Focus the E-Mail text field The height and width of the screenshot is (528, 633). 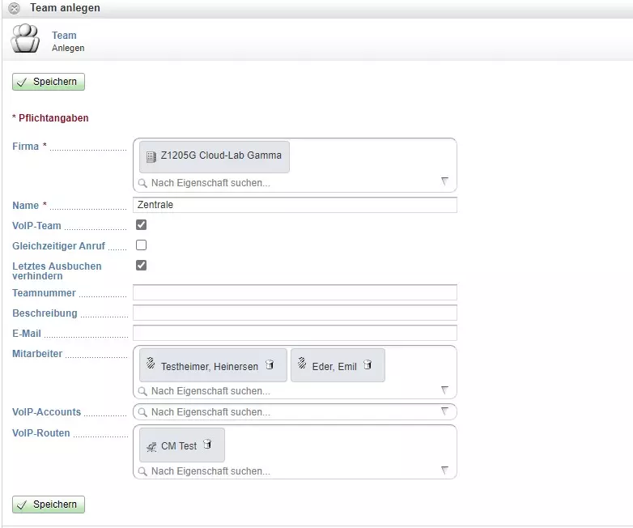[295, 333]
